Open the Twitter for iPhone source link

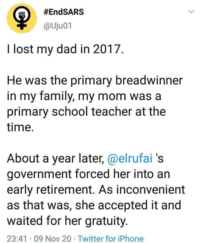pyautogui.click(x=111, y=239)
